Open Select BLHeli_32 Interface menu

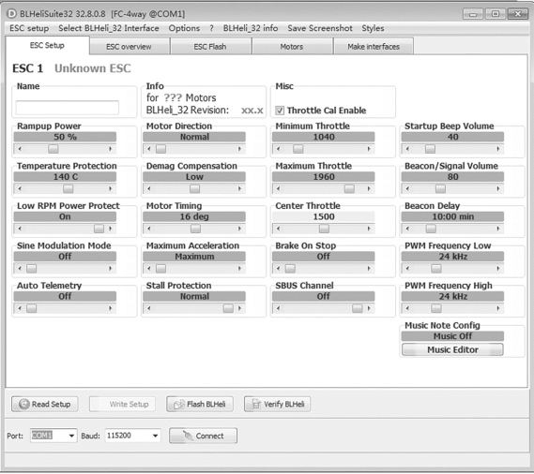[x=109, y=28]
